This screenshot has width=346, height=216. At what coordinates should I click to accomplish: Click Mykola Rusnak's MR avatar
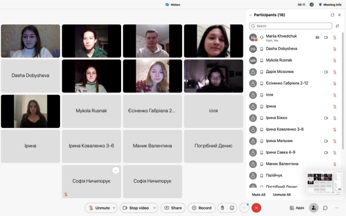253,60
